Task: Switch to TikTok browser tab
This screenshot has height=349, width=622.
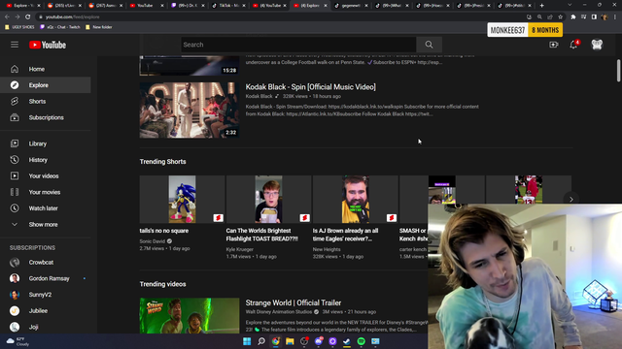Action: (228, 6)
